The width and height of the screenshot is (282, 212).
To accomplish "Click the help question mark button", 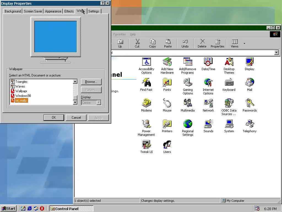I will [x=102, y=3].
